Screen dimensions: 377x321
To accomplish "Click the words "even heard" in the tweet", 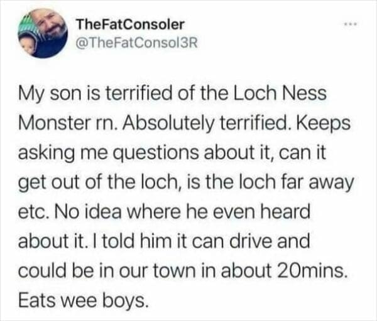I will pos(274,211).
